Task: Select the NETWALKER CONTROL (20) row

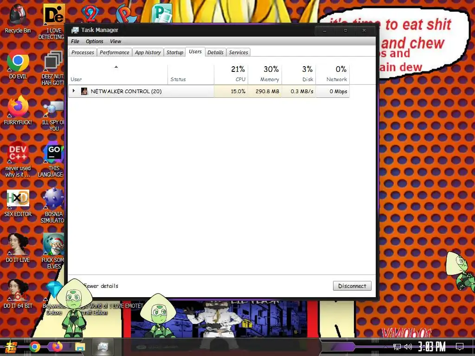Action: 209,91
